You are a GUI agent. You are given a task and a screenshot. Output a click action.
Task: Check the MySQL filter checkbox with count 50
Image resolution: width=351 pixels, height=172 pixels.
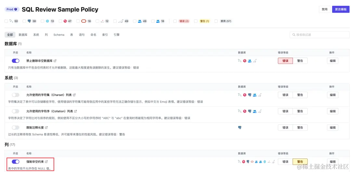click(6, 21)
